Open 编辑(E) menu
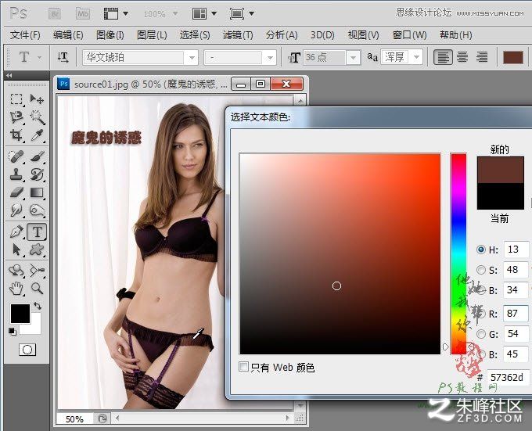532x431 pixels. coord(68,35)
